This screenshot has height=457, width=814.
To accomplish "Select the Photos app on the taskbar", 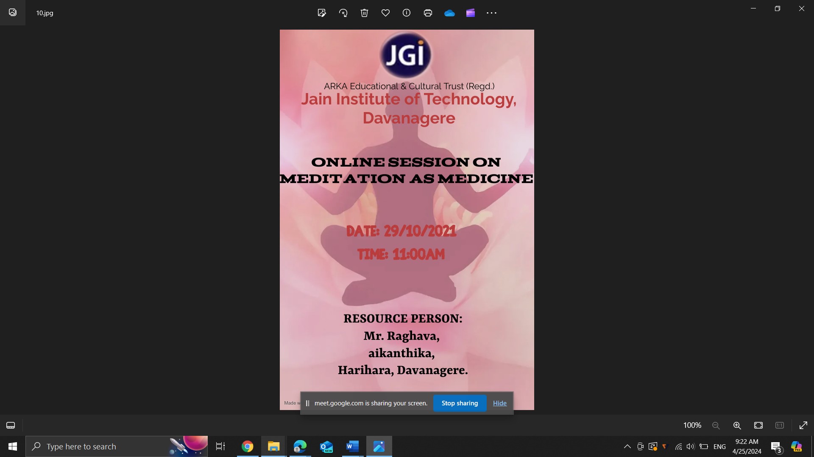I will 379,446.
